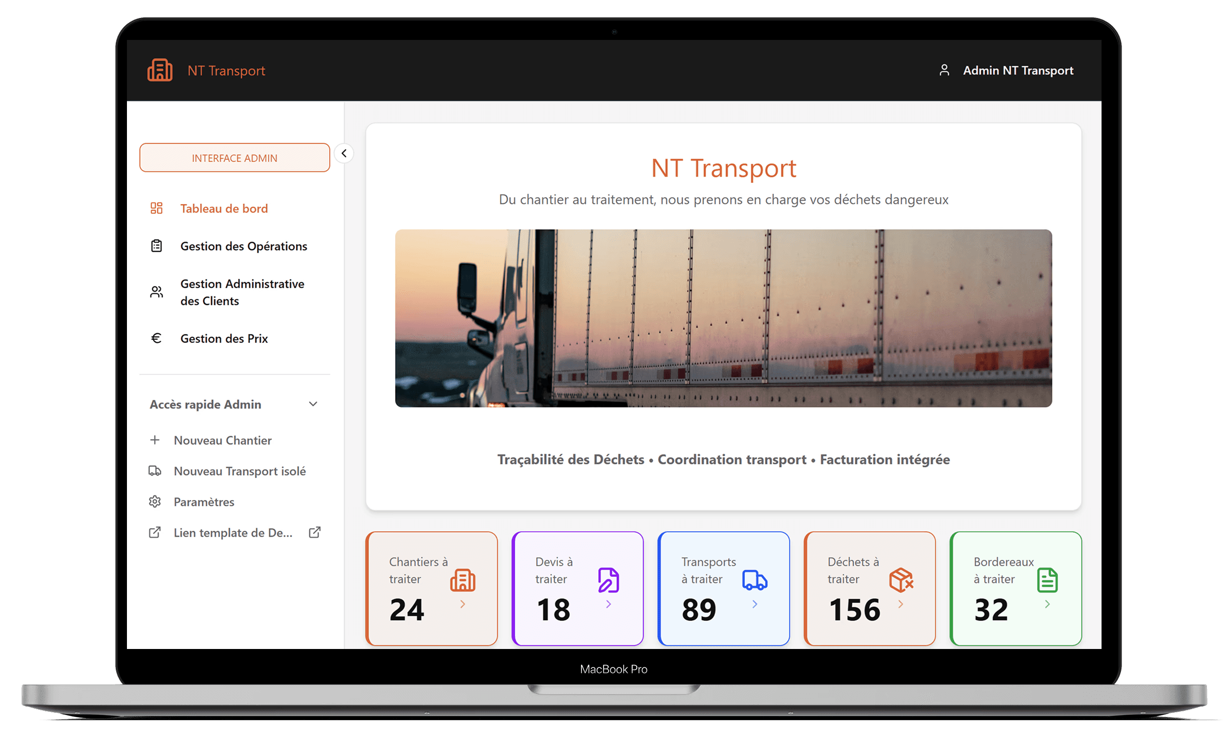Click the blue truck icon in Transports card
This screenshot has width=1229, height=736.
tap(754, 580)
